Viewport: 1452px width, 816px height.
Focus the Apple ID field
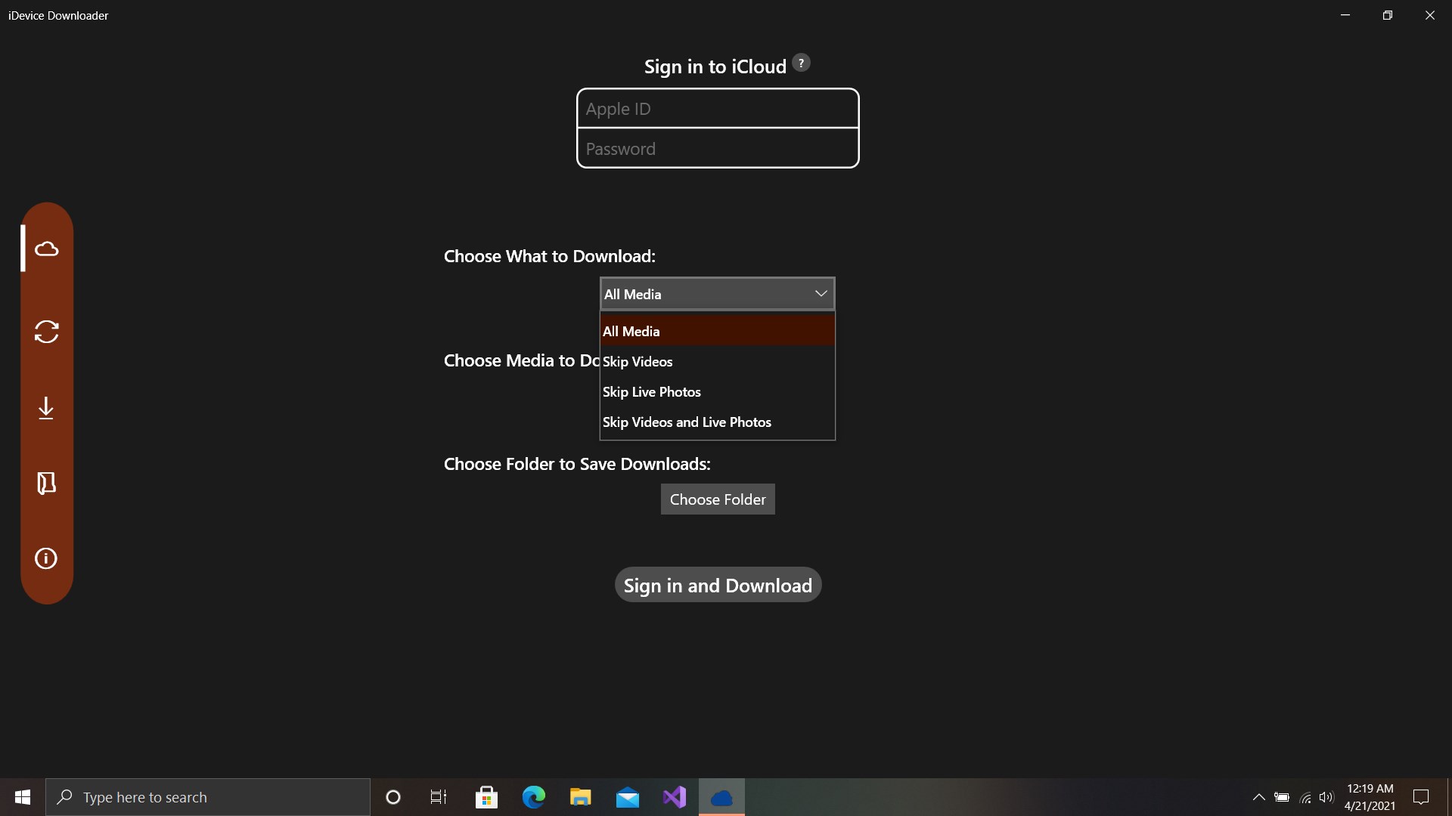tap(717, 109)
